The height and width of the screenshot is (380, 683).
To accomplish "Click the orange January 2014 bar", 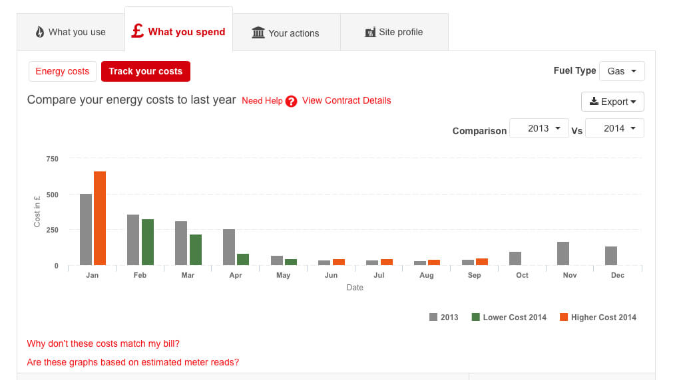I will pyautogui.click(x=100, y=218).
